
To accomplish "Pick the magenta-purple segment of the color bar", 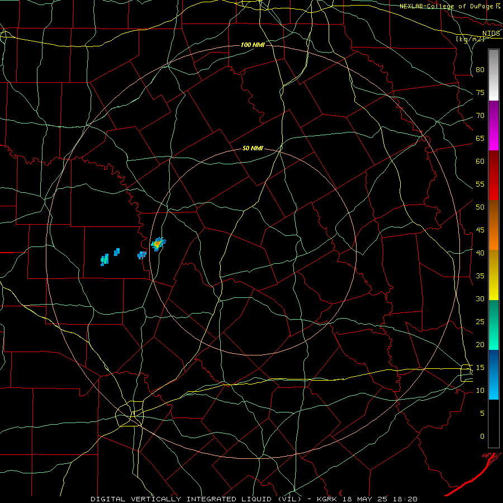I will [x=493, y=125].
